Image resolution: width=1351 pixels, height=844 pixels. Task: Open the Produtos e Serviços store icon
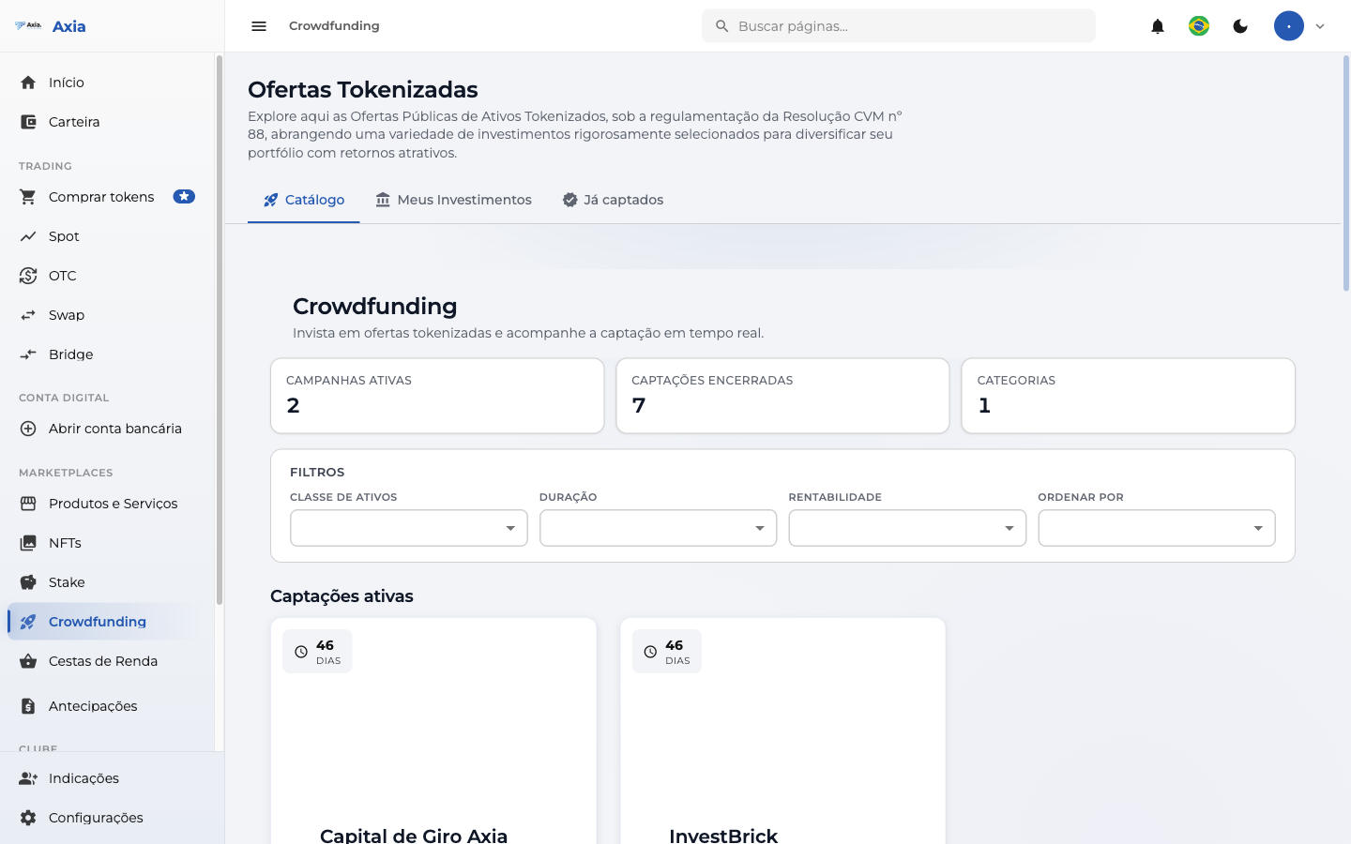point(28,504)
